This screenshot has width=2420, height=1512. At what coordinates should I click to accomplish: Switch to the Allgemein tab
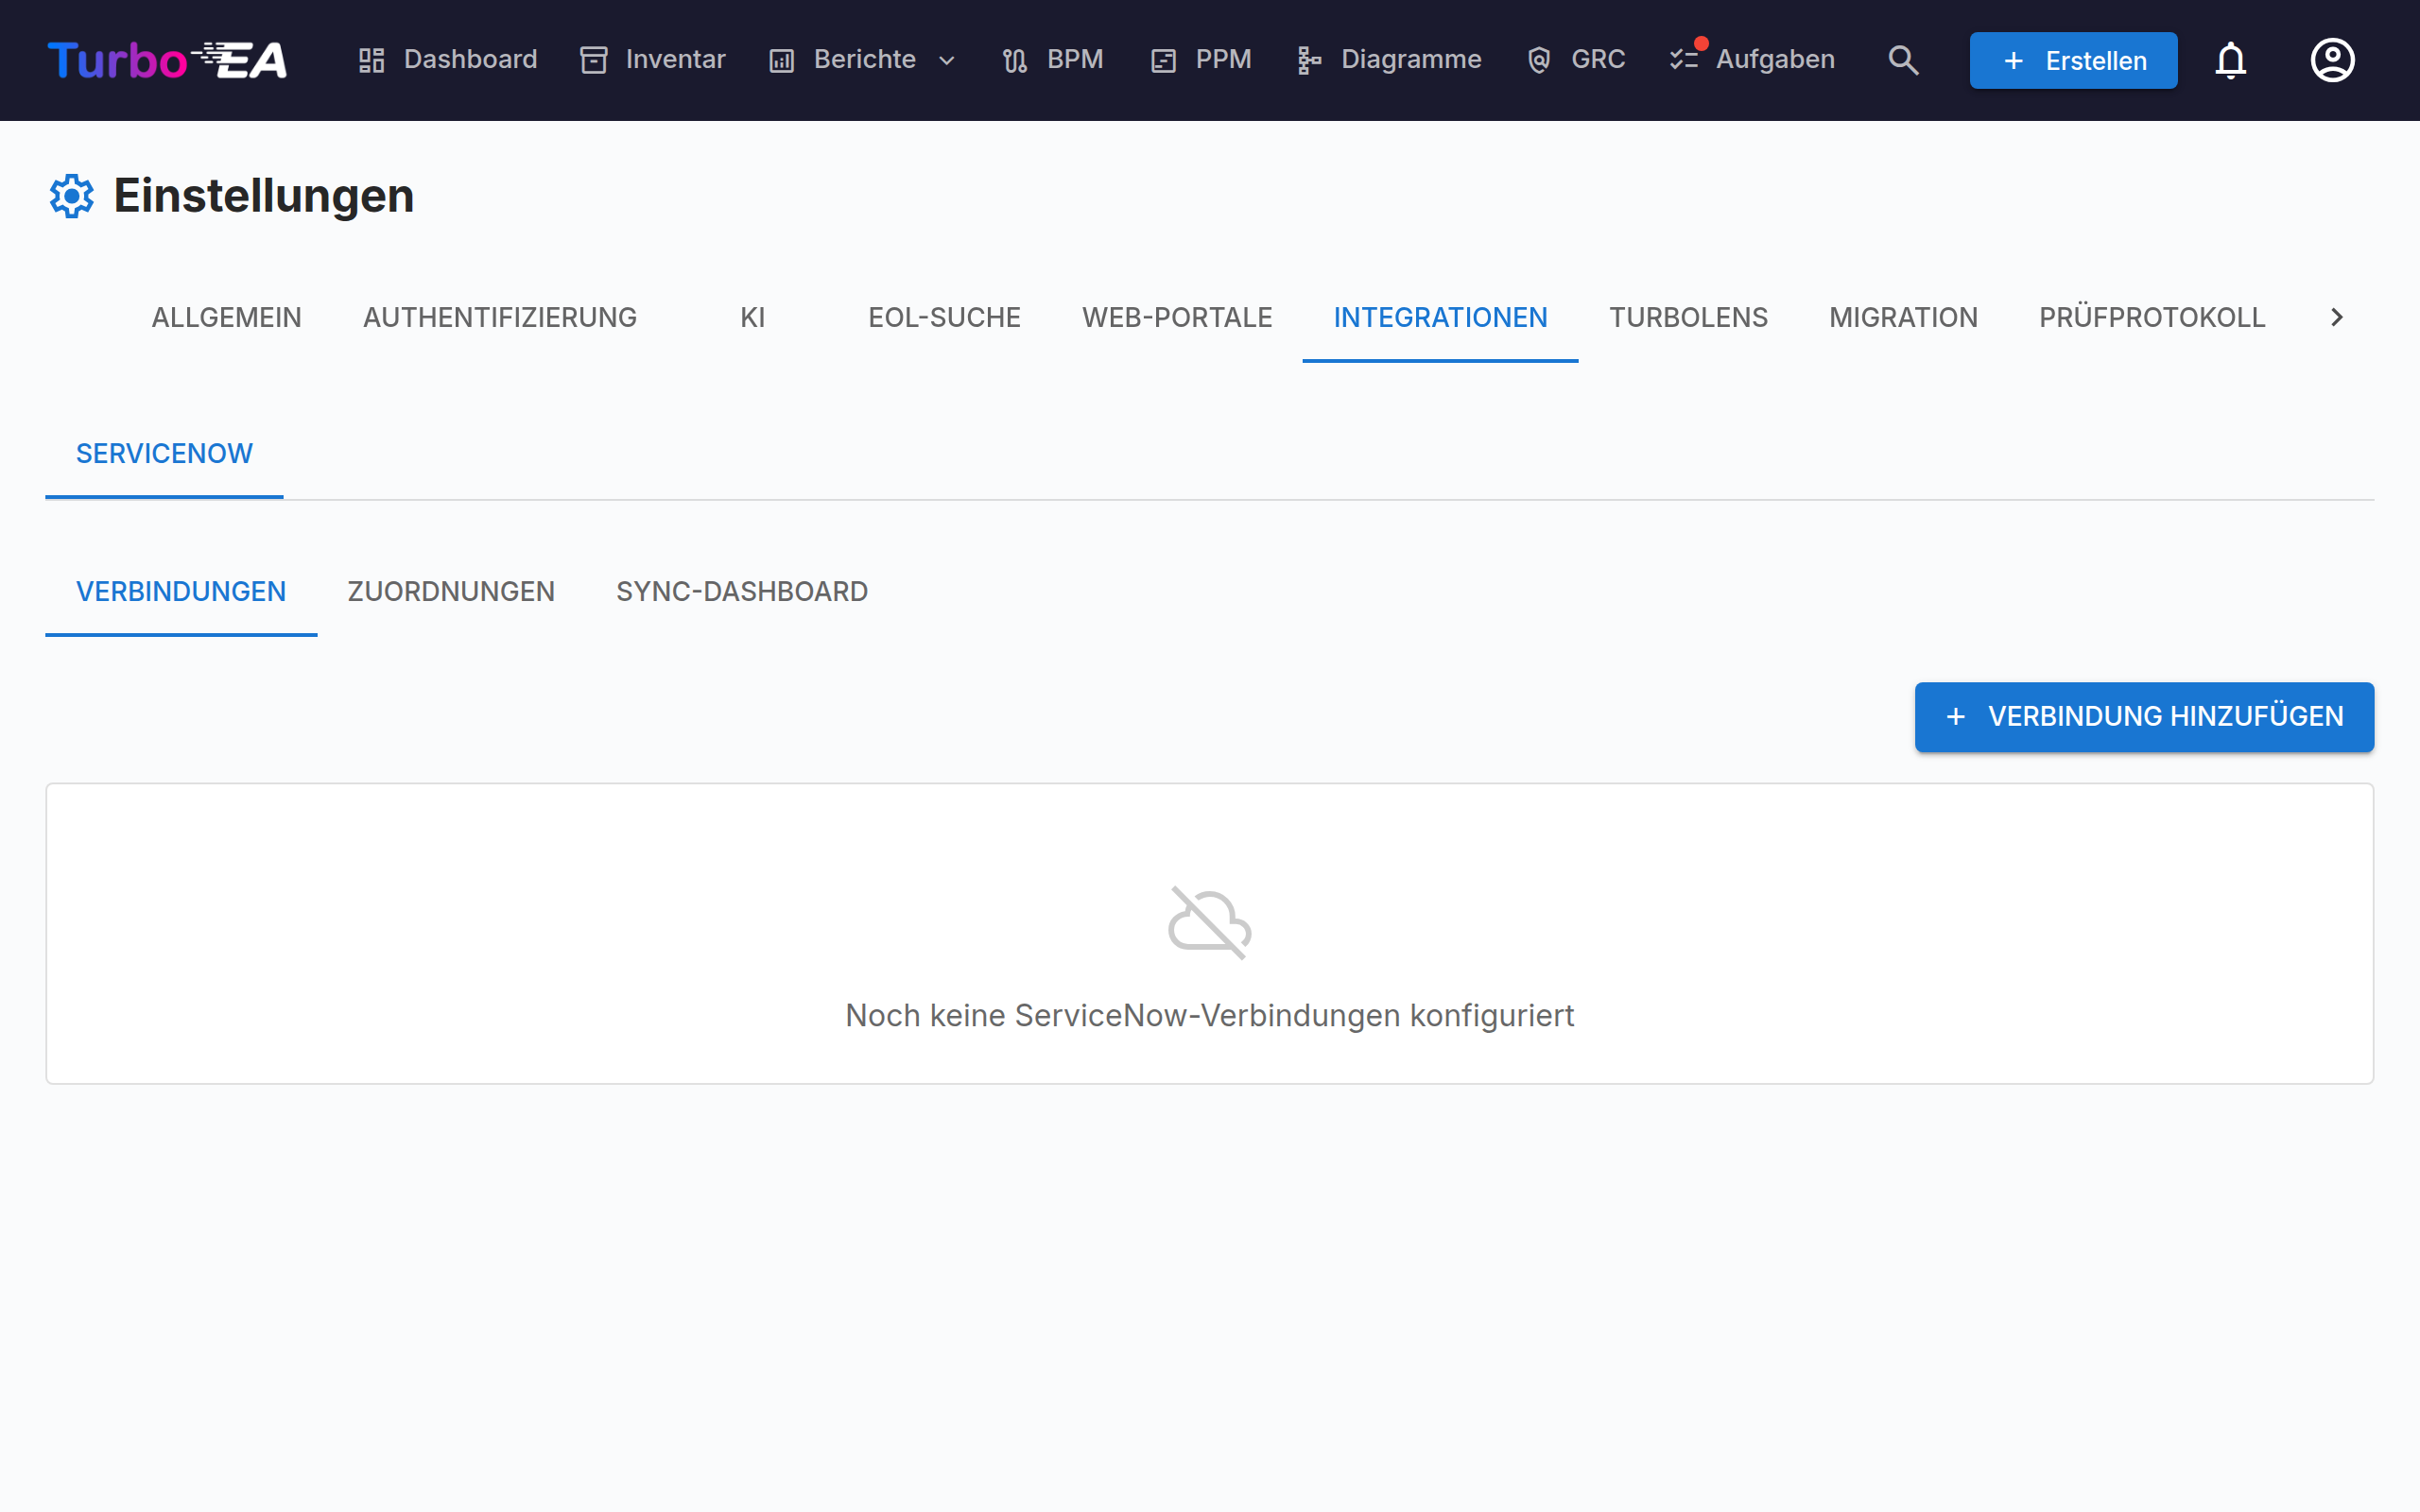tap(226, 318)
